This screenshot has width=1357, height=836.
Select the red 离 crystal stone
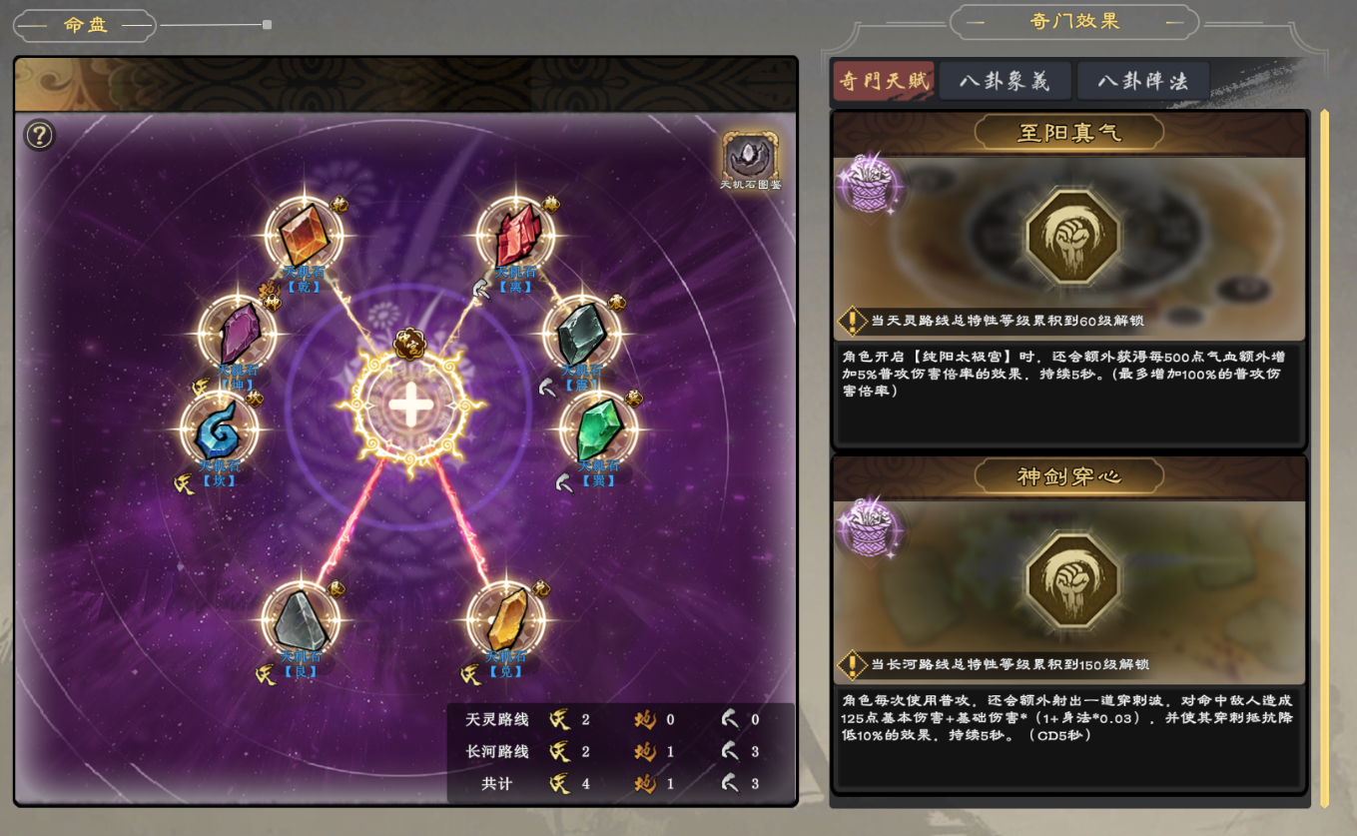(x=516, y=234)
